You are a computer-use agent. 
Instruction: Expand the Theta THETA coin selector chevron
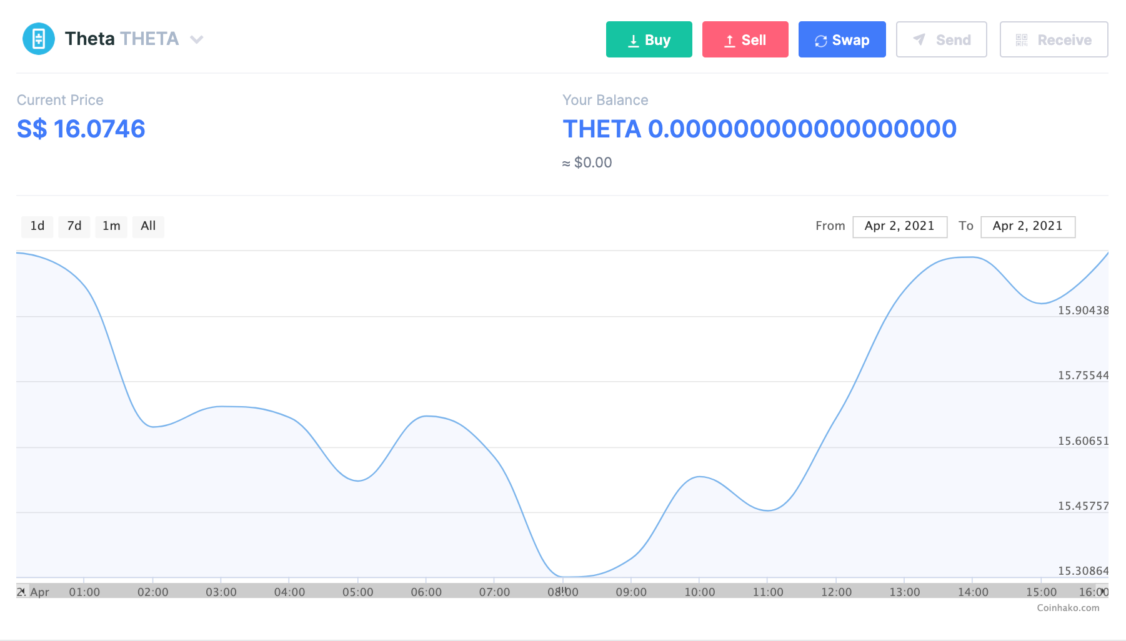[x=197, y=39]
